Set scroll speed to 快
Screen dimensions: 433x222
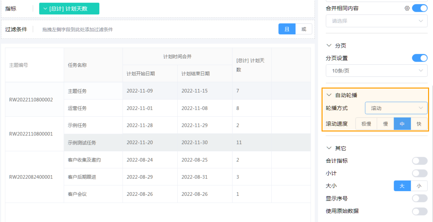click(420, 124)
